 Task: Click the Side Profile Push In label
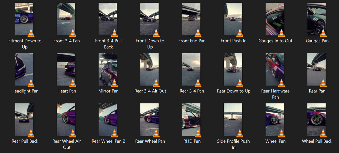tap(234, 144)
